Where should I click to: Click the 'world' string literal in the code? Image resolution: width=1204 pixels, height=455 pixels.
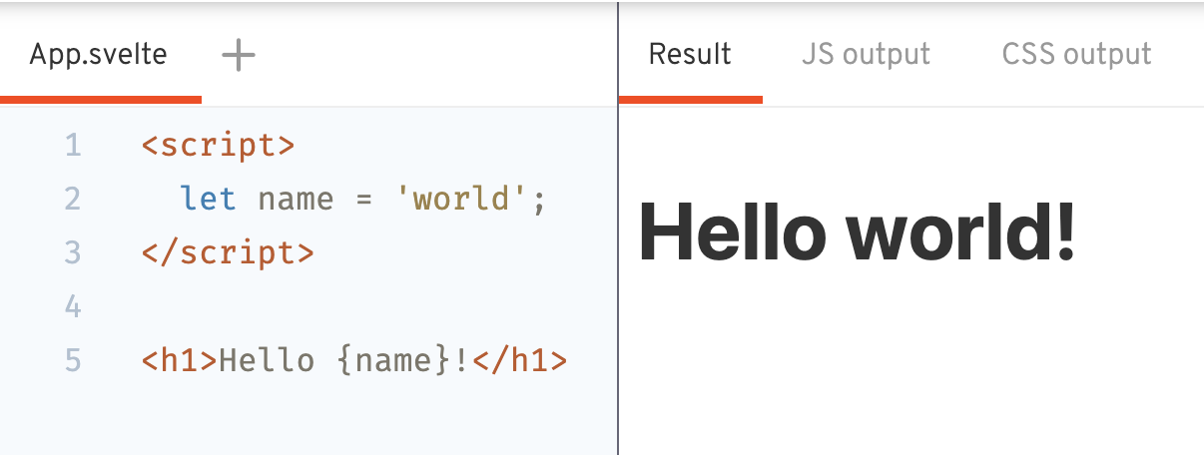coord(462,200)
